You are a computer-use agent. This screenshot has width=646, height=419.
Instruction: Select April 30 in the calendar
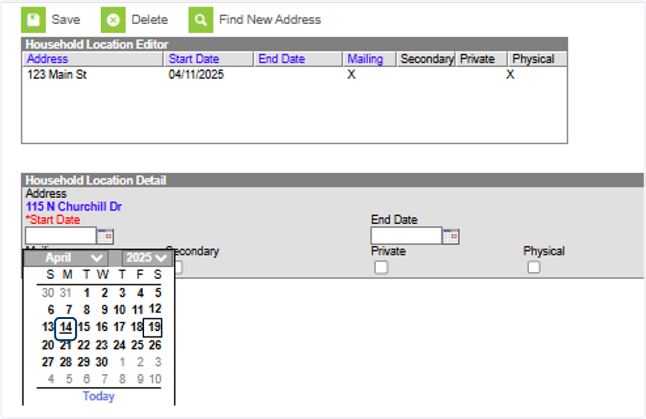click(x=102, y=362)
